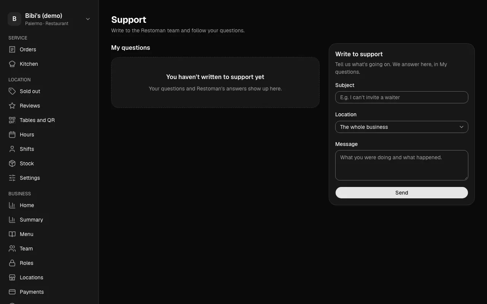Click the Write to support title
Image resolution: width=487 pixels, height=304 pixels.
pos(359,54)
